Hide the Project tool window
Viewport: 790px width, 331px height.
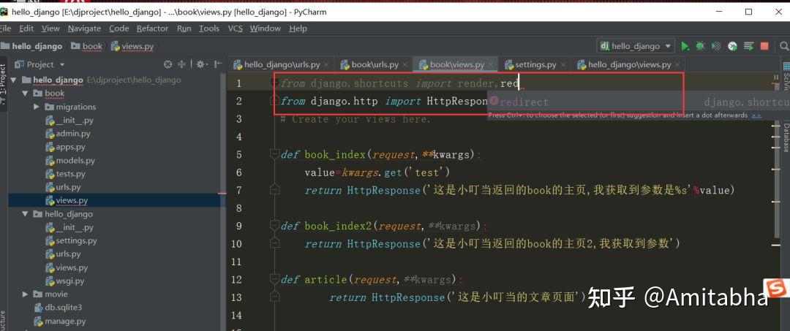pyautogui.click(x=218, y=64)
